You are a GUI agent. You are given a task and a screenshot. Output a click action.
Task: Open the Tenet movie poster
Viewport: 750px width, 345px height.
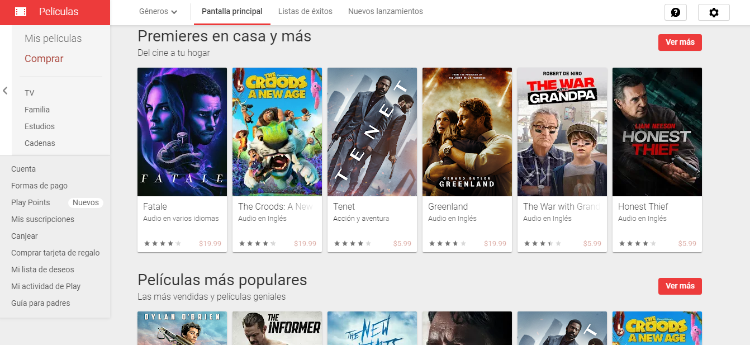[x=372, y=132]
